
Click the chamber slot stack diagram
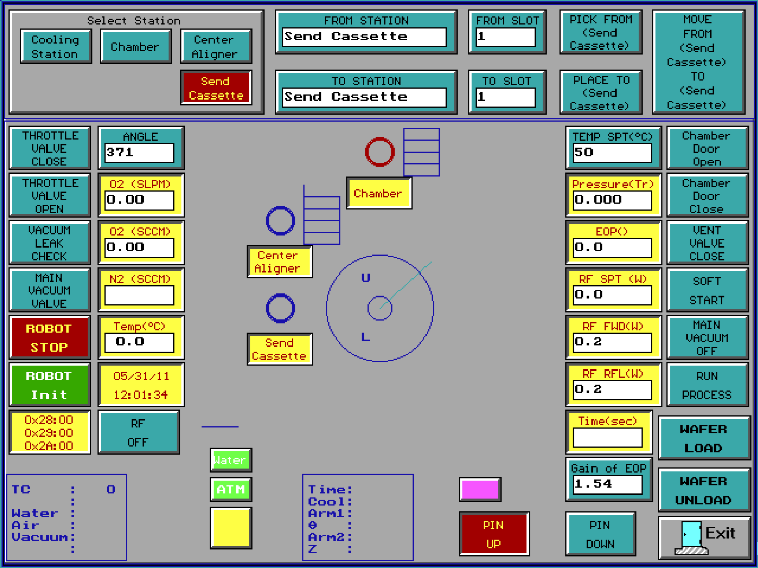coord(421,152)
